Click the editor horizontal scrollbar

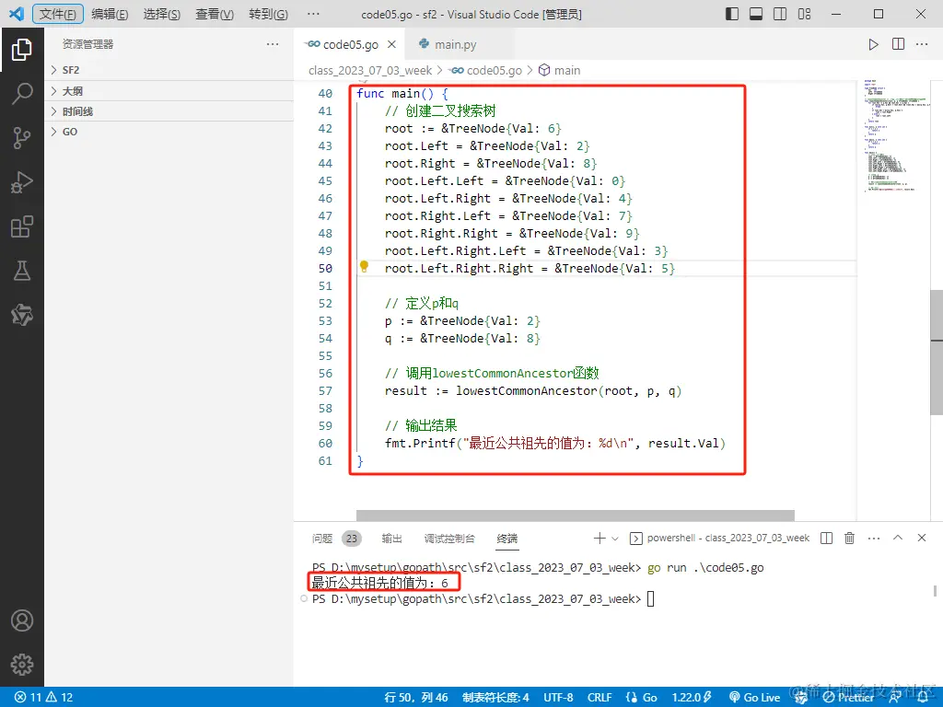(x=576, y=516)
